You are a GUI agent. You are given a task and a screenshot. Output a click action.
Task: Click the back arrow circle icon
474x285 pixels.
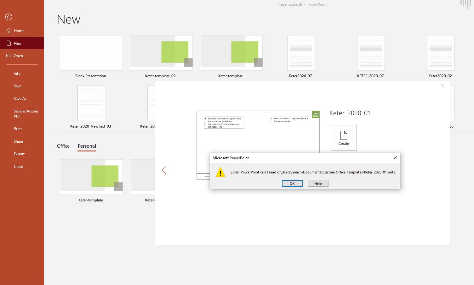pyautogui.click(x=9, y=17)
